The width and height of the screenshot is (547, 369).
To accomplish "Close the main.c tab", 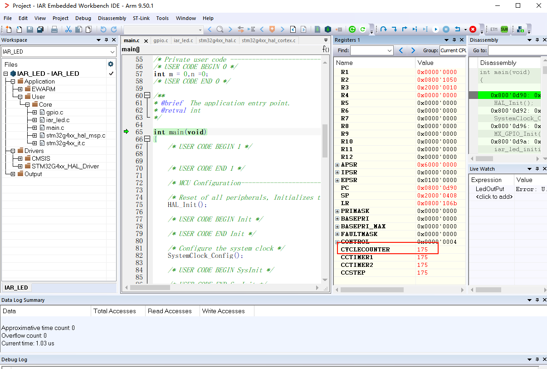I will [x=146, y=41].
